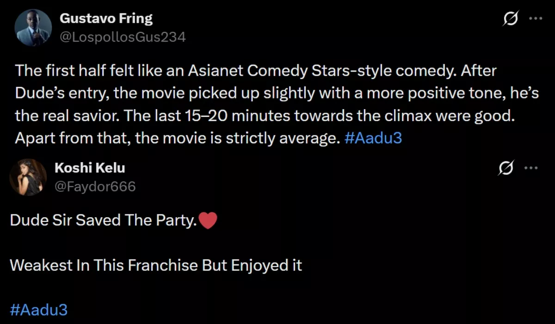Click Koshi Kelu's avatar image

coord(28,177)
